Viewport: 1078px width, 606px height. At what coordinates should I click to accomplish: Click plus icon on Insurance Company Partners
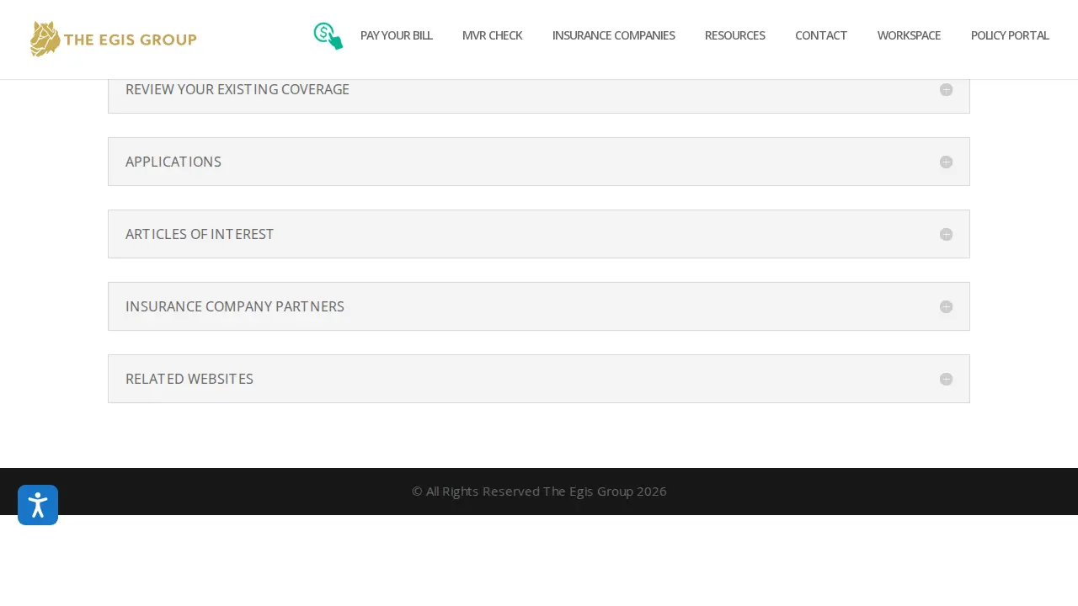tap(946, 306)
